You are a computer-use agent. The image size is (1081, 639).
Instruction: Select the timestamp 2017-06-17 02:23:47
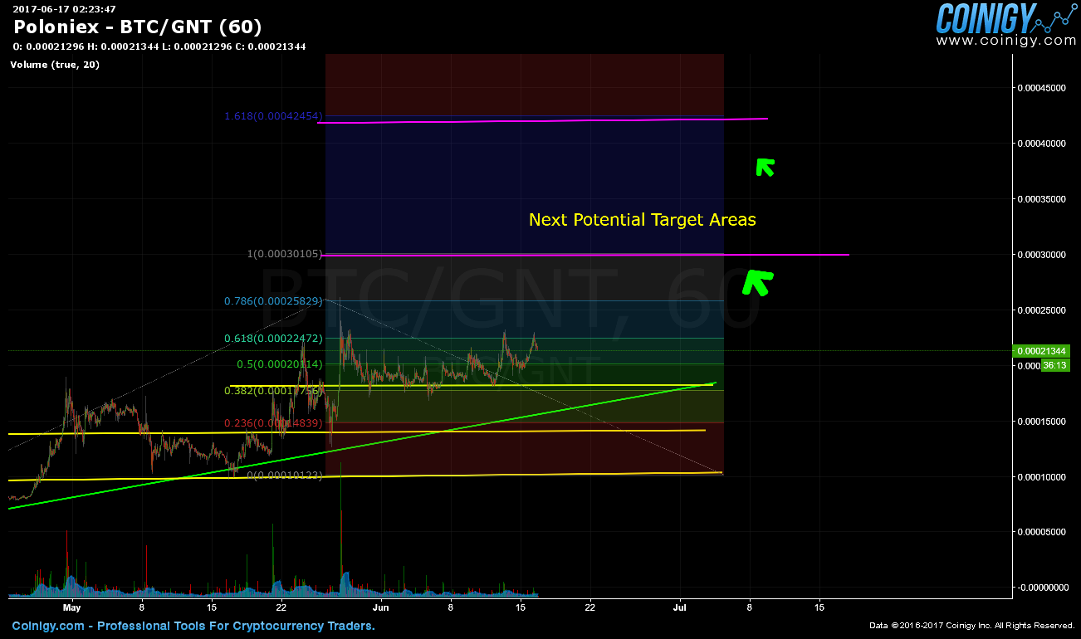(x=64, y=9)
